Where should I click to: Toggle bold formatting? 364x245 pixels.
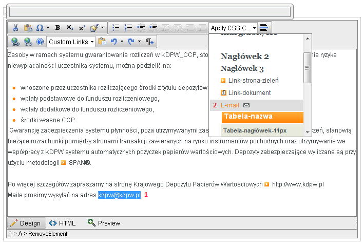click(x=58, y=28)
